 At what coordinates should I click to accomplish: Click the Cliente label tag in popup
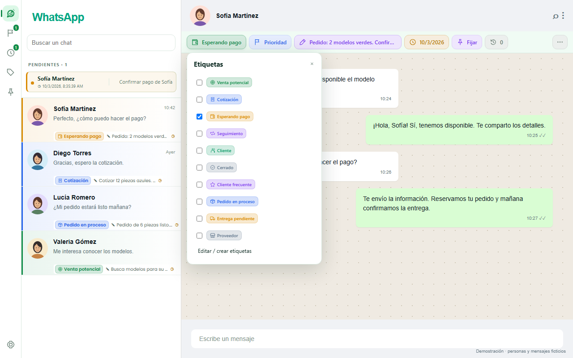pyautogui.click(x=220, y=150)
